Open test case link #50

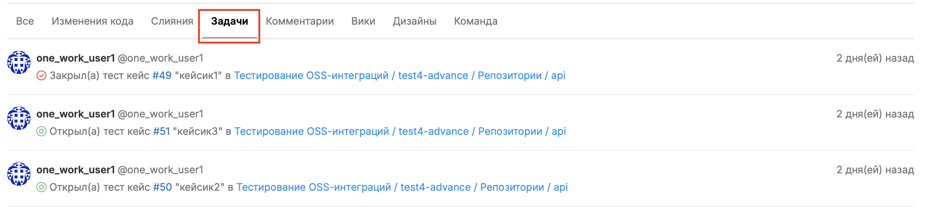(x=162, y=187)
